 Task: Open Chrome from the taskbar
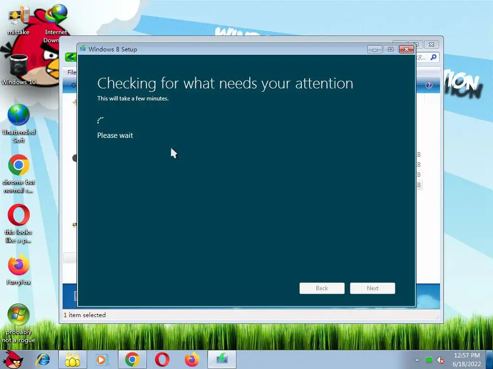(x=132, y=359)
